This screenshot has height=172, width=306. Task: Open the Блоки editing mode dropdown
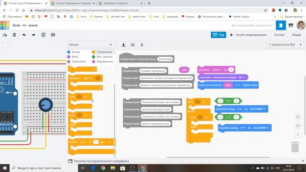point(91,44)
